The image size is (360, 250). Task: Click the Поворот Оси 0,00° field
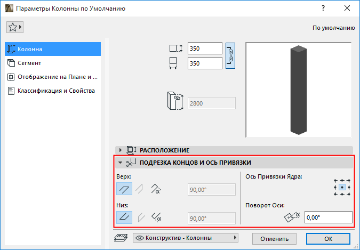point(329,217)
